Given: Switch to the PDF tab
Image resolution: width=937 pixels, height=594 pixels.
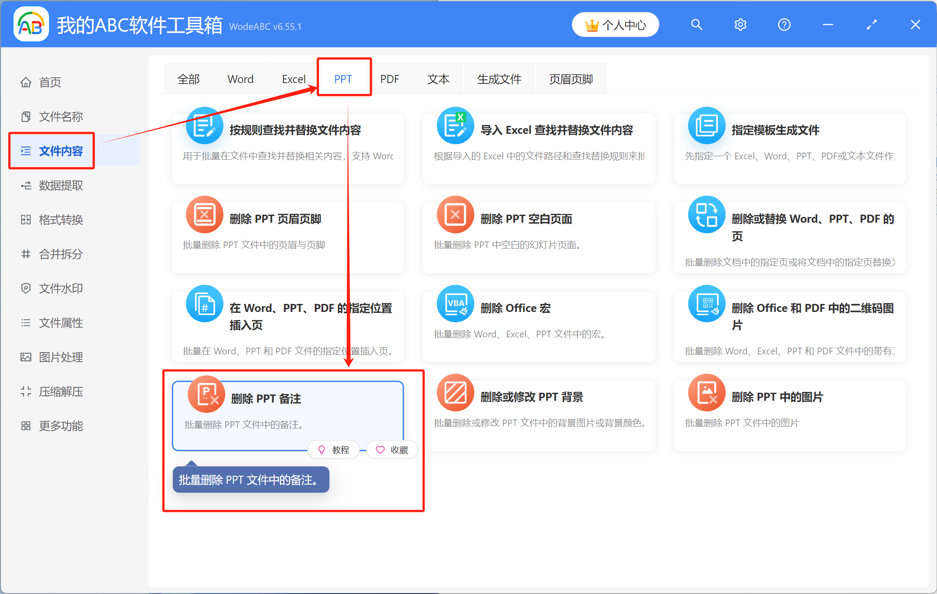Looking at the screenshot, I should (x=390, y=79).
